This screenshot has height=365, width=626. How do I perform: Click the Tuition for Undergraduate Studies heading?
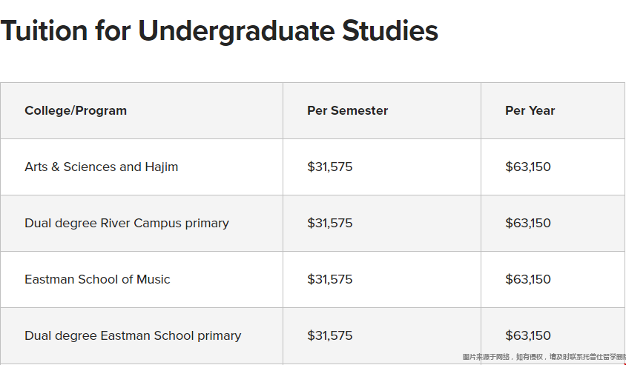click(x=220, y=31)
